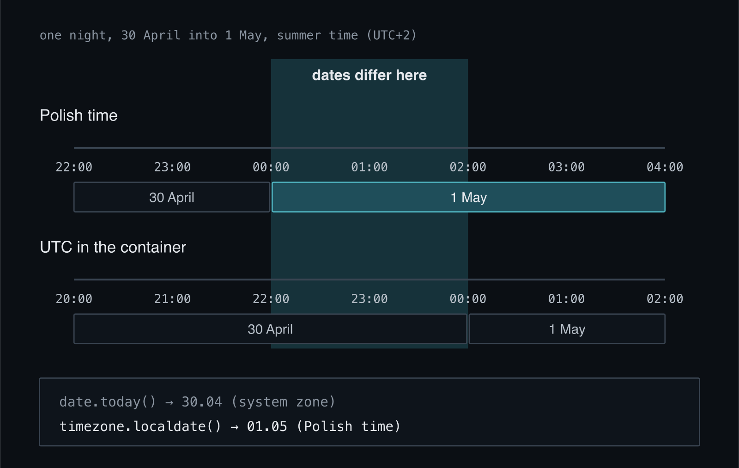Click the 01:00 tick on Polish timeline
The width and height of the screenshot is (739, 468).
pos(369,167)
